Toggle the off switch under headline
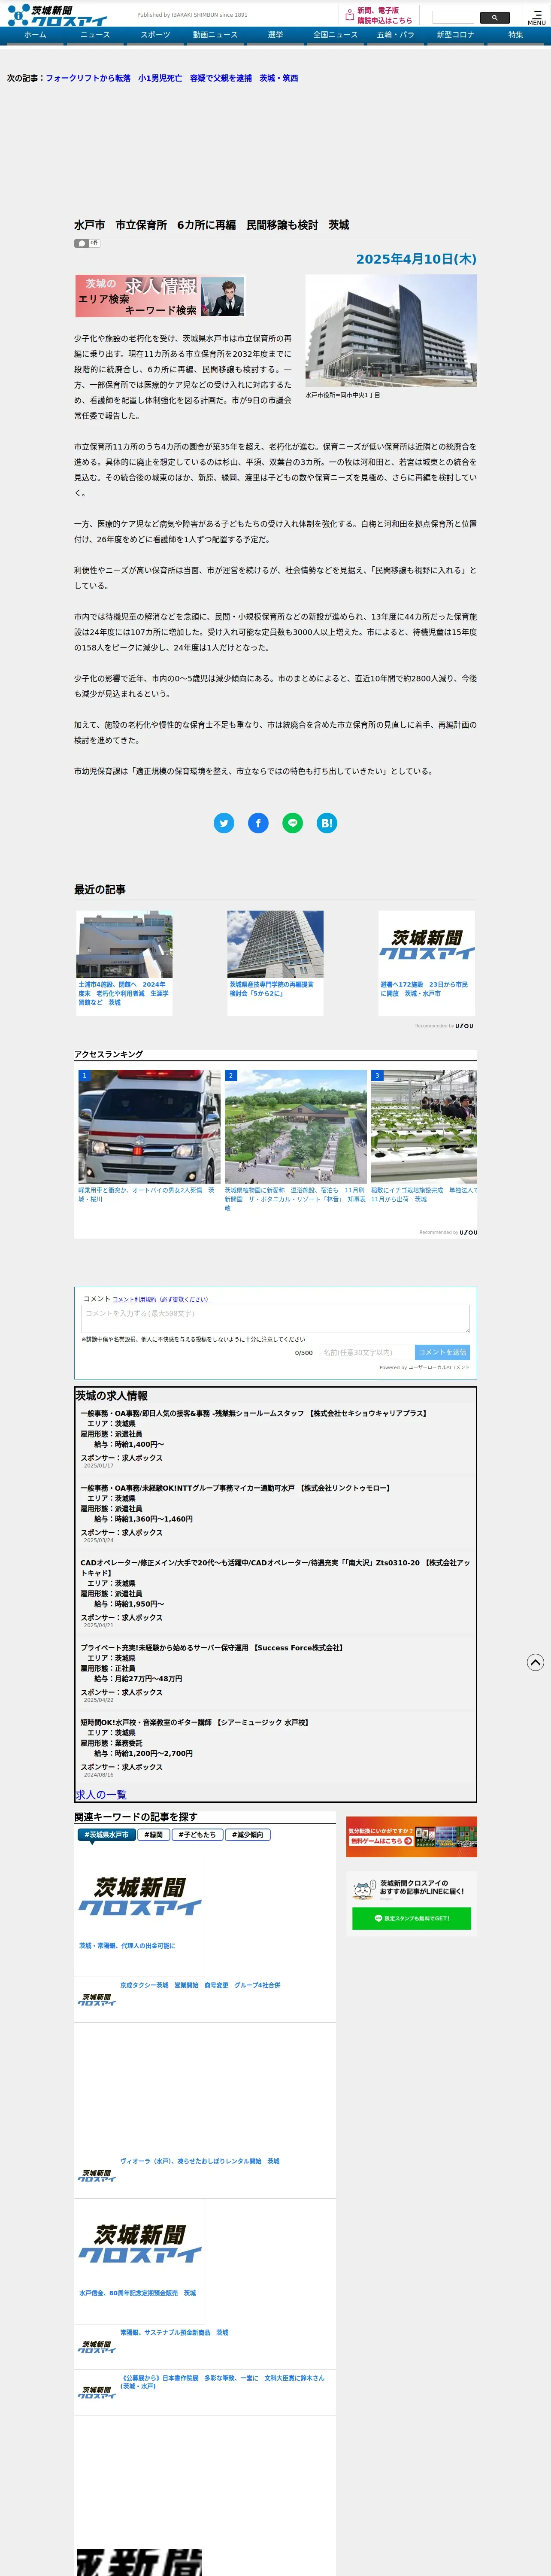The width and height of the screenshot is (551, 2576). [87, 243]
